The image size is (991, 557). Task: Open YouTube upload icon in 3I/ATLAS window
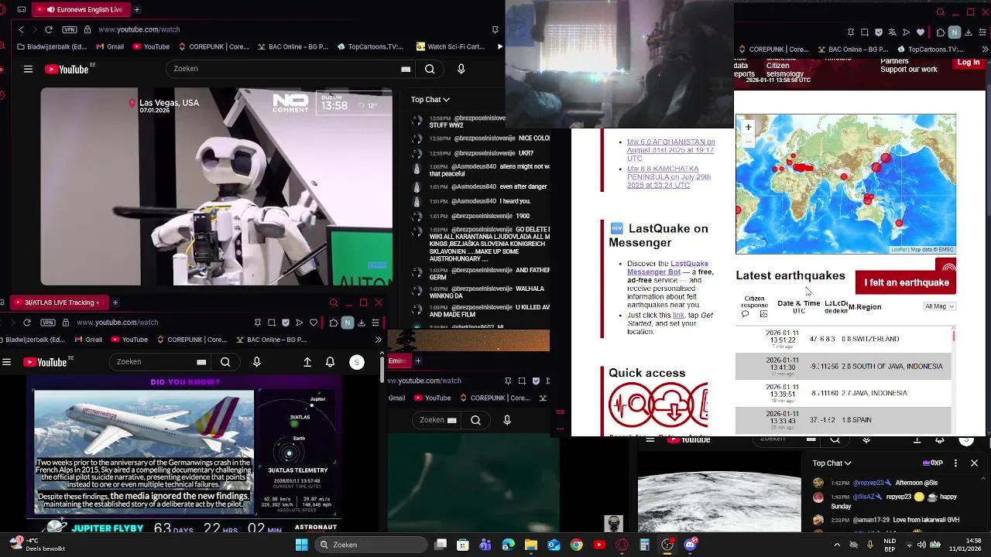[x=307, y=362]
